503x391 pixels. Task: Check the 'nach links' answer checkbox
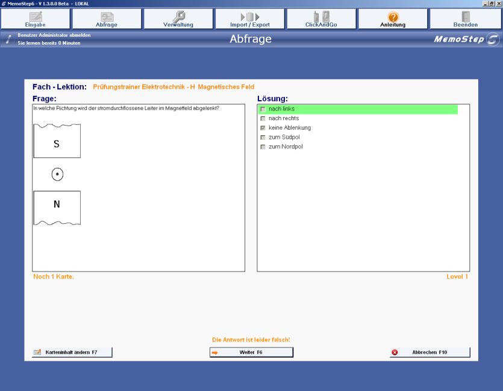tap(263, 109)
